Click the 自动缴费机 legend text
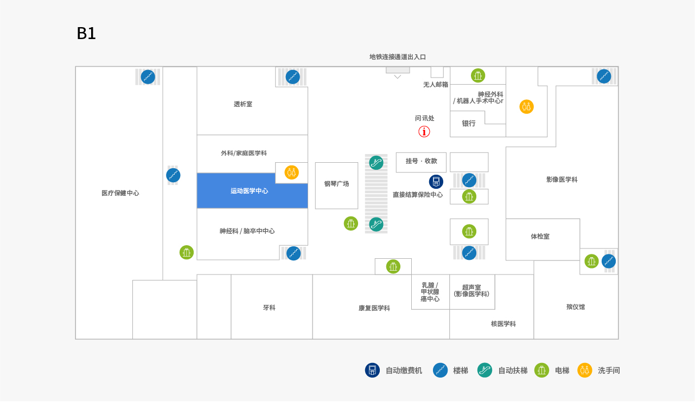Image resolution: width=695 pixels, height=402 pixels. [404, 371]
